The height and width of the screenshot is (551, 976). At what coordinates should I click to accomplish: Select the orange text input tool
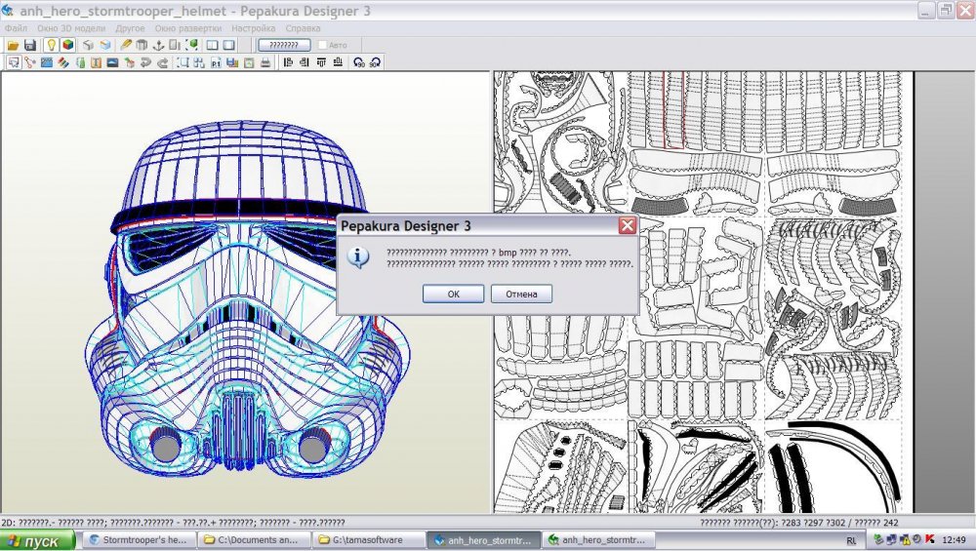96,62
